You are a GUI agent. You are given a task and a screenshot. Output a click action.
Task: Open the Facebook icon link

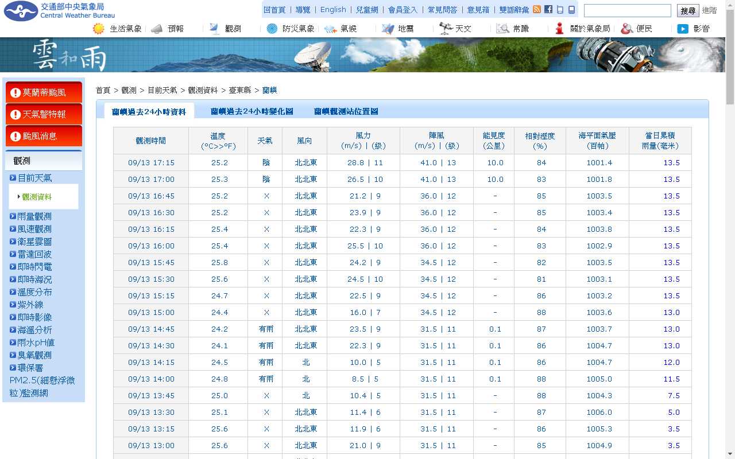548,9
